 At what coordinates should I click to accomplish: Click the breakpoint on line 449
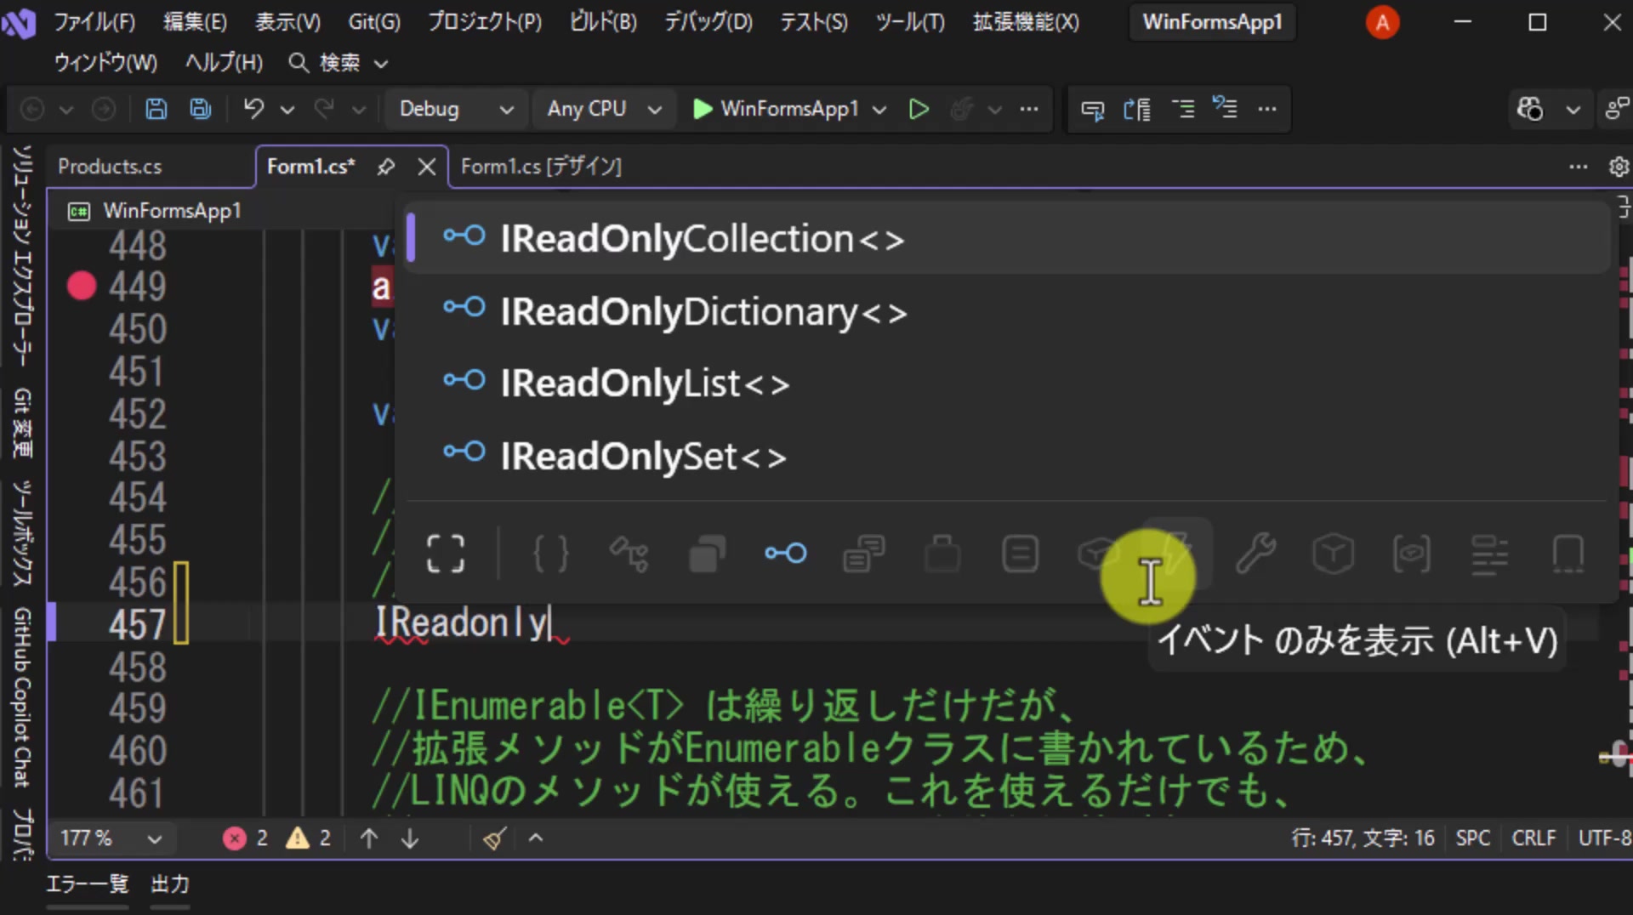point(82,286)
